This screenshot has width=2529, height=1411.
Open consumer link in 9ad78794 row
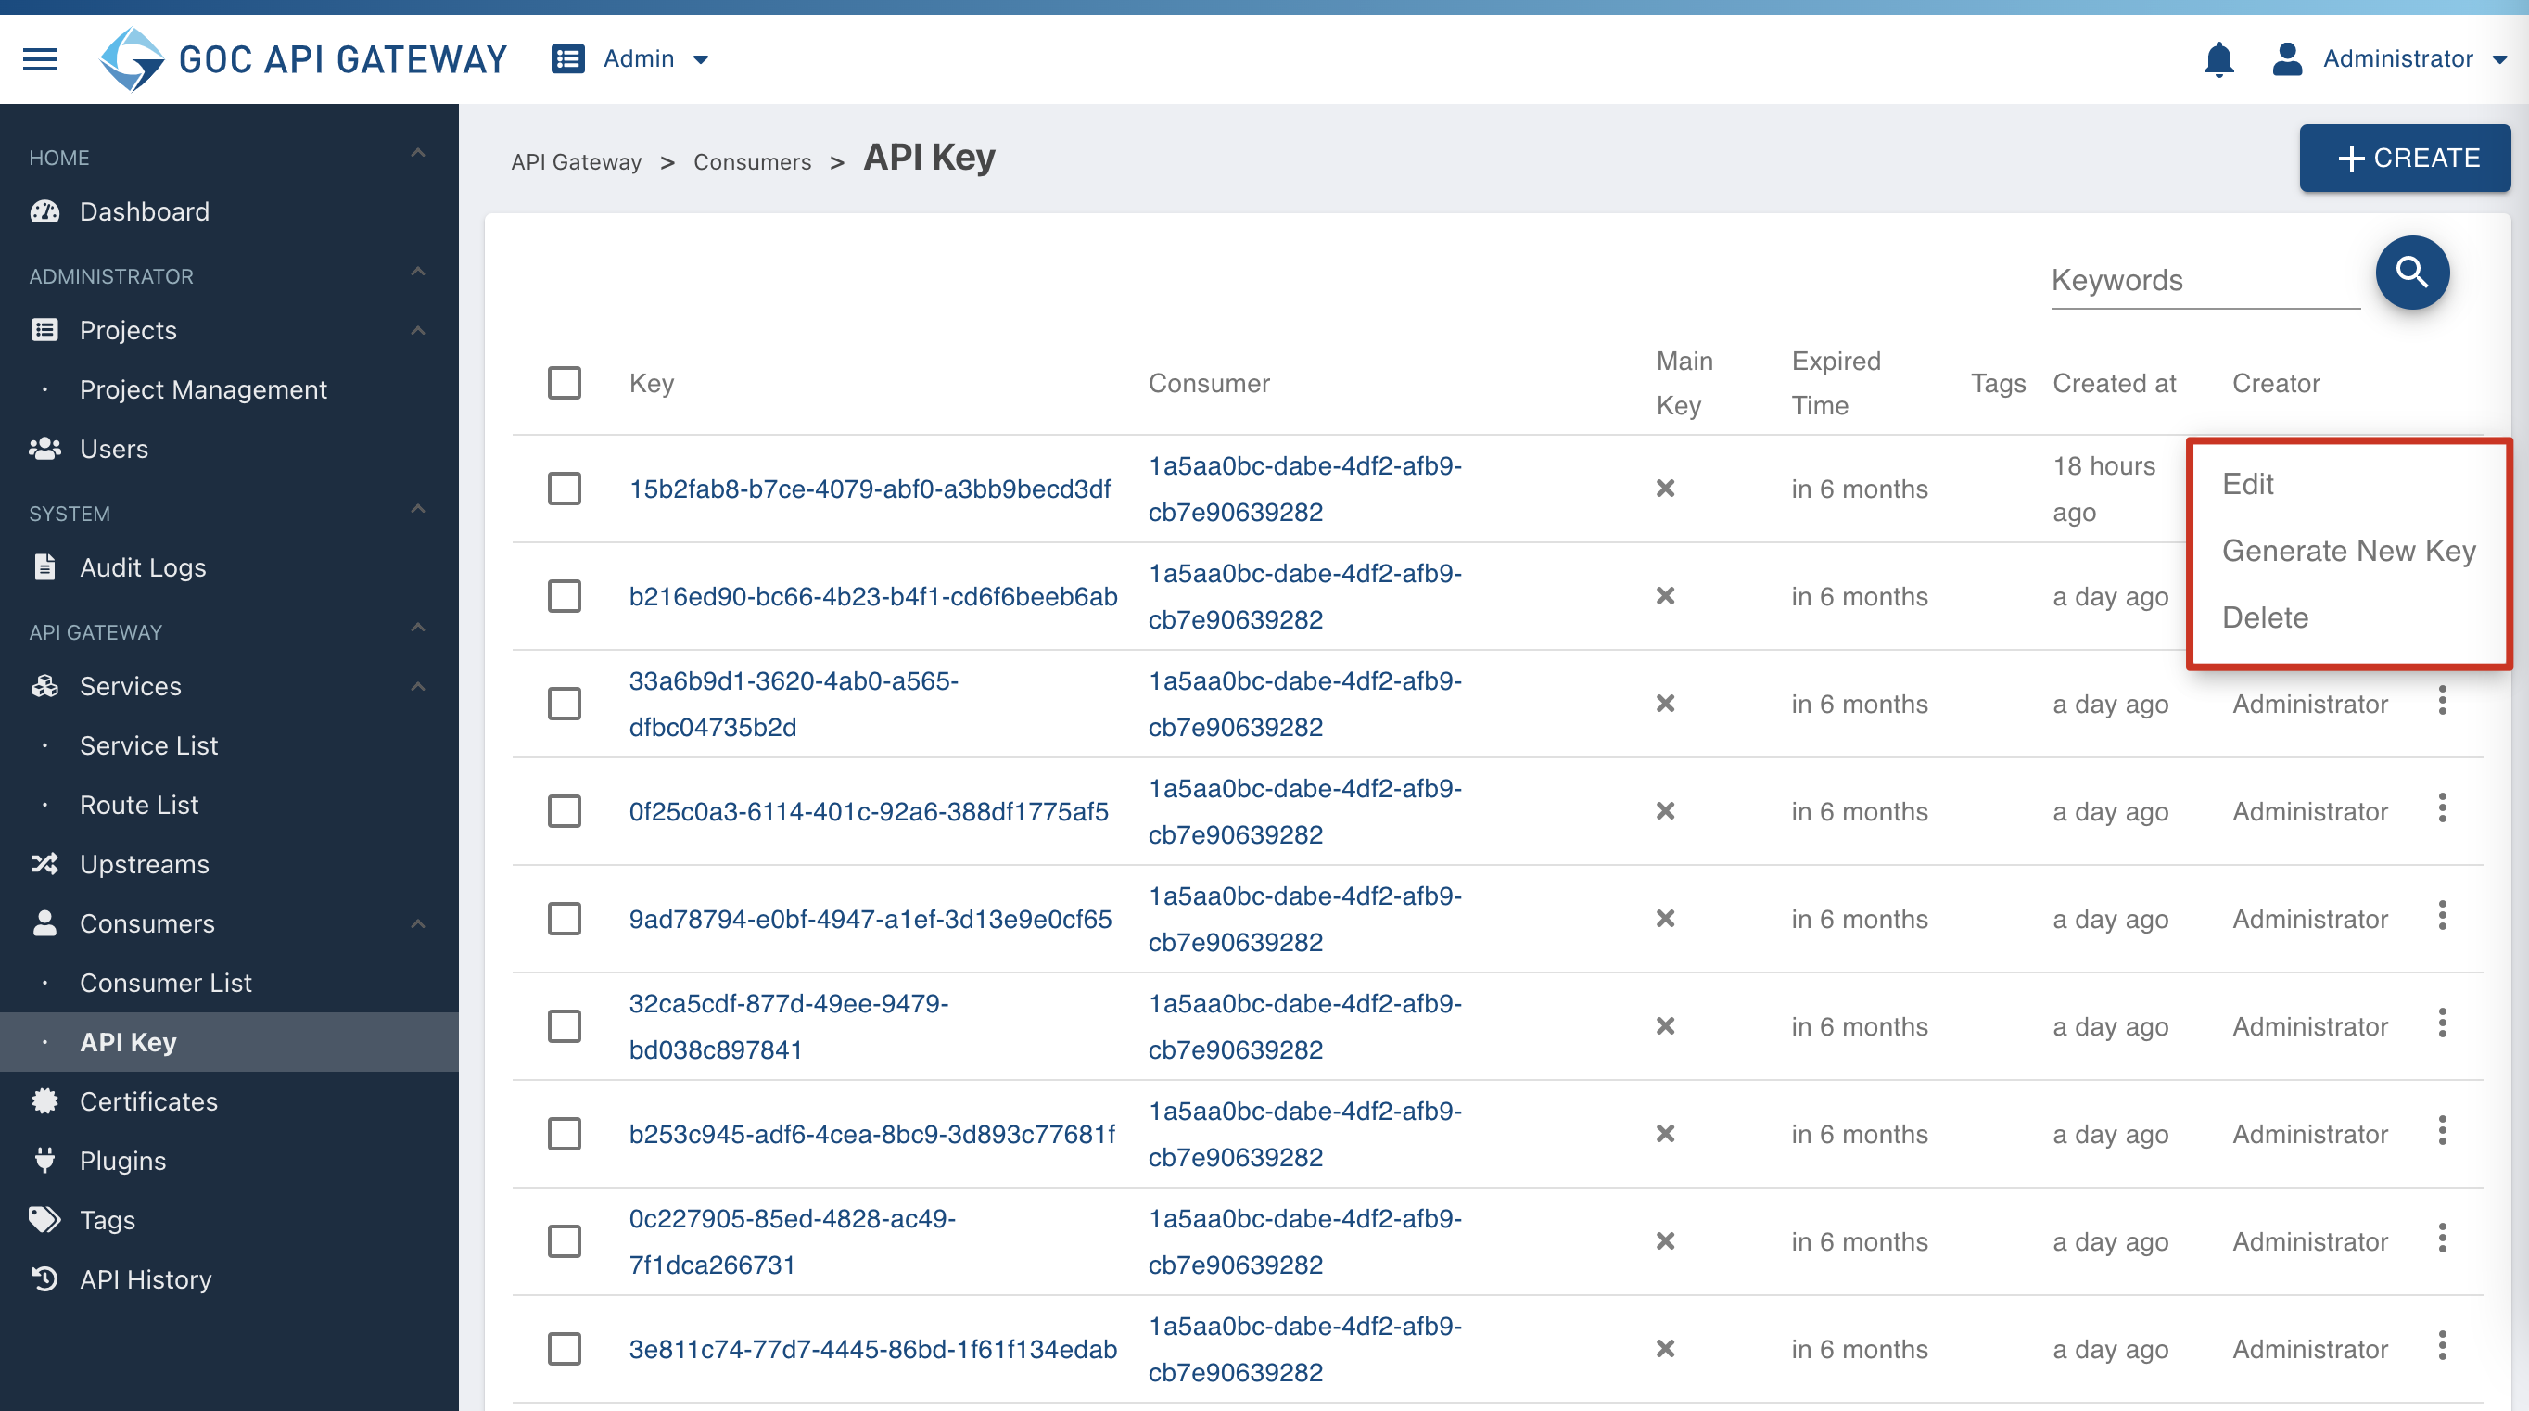tap(1304, 919)
